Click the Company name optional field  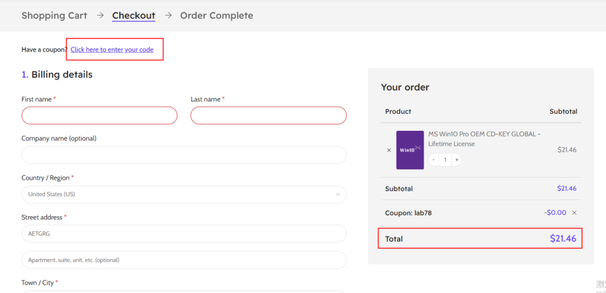(184, 155)
